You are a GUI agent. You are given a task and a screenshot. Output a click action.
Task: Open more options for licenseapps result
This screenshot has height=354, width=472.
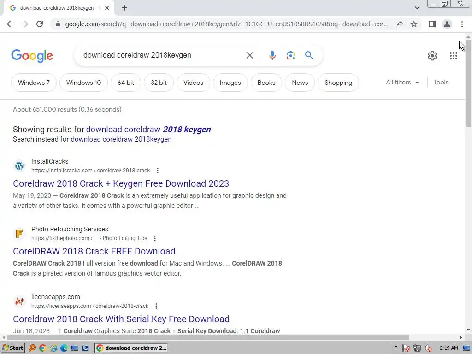coord(156,306)
